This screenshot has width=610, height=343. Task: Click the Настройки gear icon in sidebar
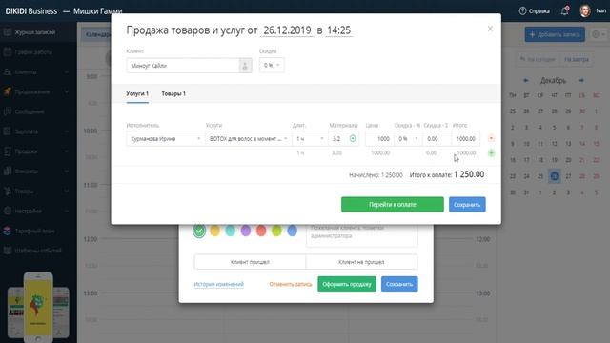8,211
